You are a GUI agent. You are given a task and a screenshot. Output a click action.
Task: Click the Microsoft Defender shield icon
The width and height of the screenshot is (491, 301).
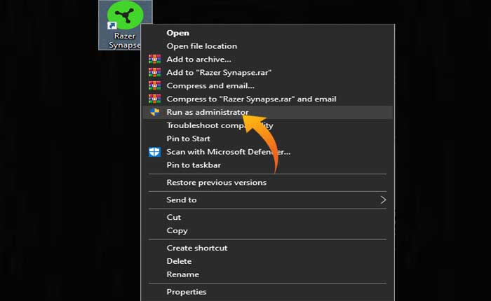154,152
